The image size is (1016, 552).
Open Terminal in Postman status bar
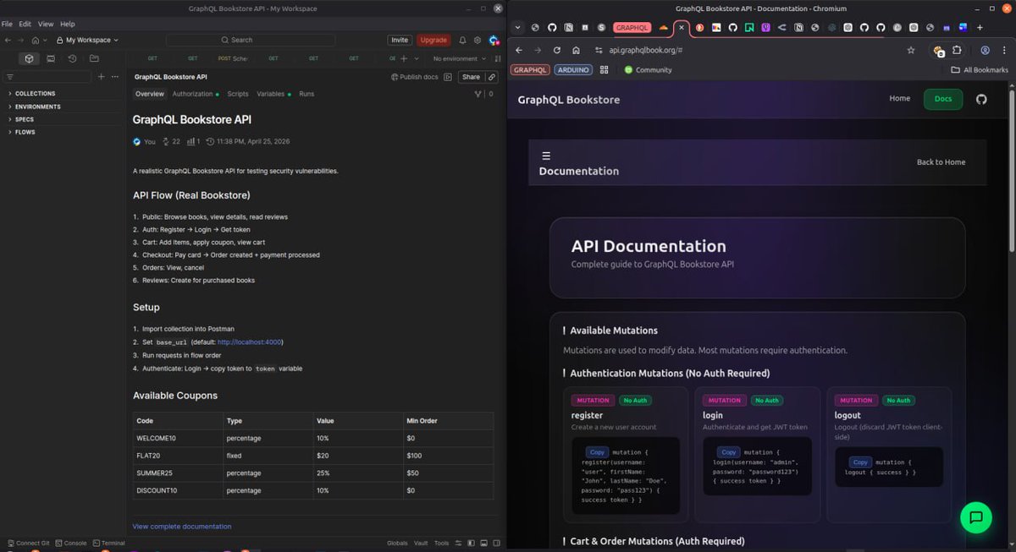pyautogui.click(x=108, y=543)
